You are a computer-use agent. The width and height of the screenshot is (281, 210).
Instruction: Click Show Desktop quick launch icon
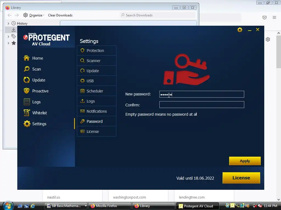(20, 206)
